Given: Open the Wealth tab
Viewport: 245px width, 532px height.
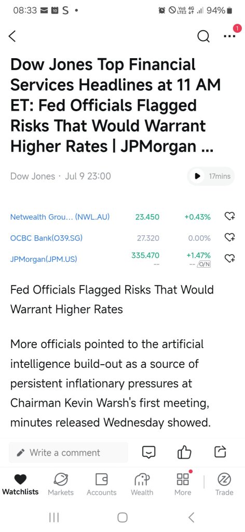Looking at the screenshot, I should point(142,485).
